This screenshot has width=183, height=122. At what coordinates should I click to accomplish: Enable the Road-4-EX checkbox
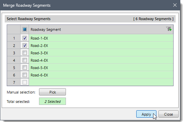tap(25, 60)
